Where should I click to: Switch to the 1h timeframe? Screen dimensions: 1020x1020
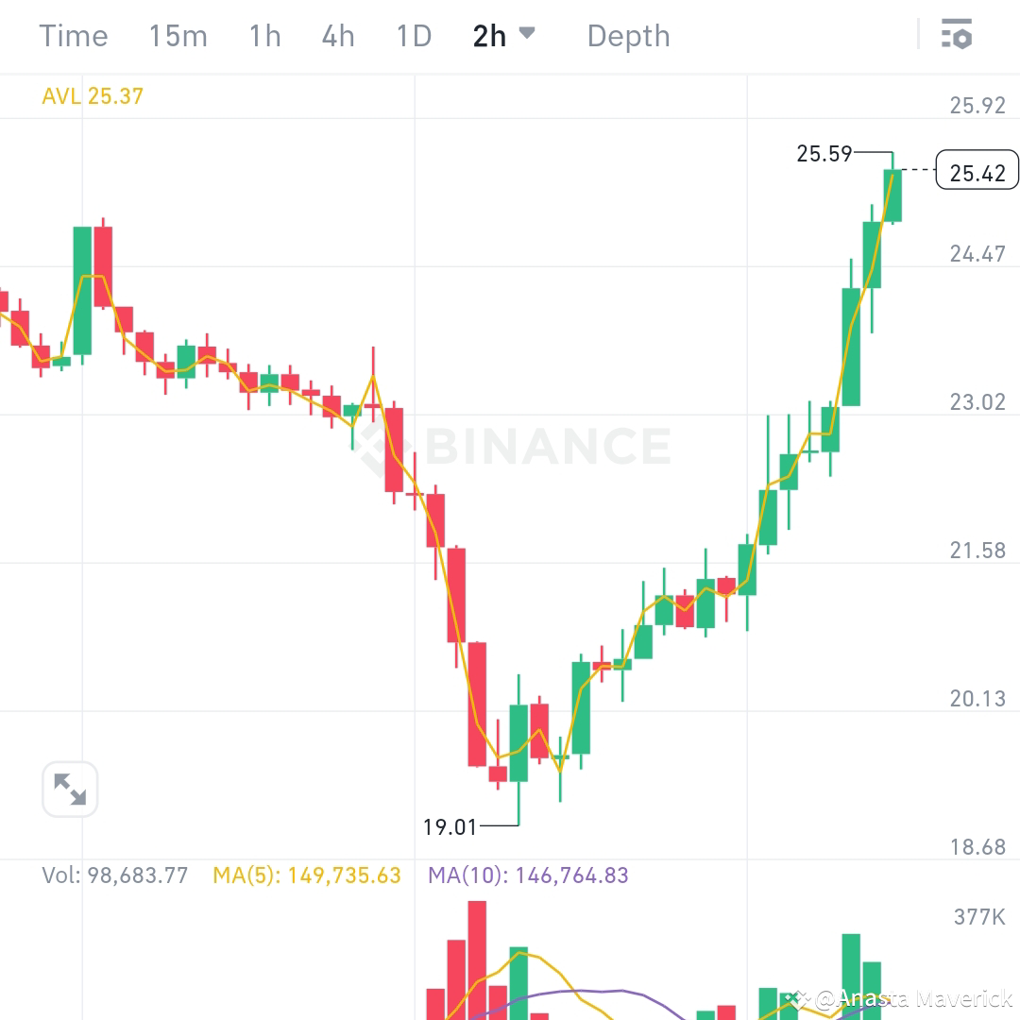264,36
